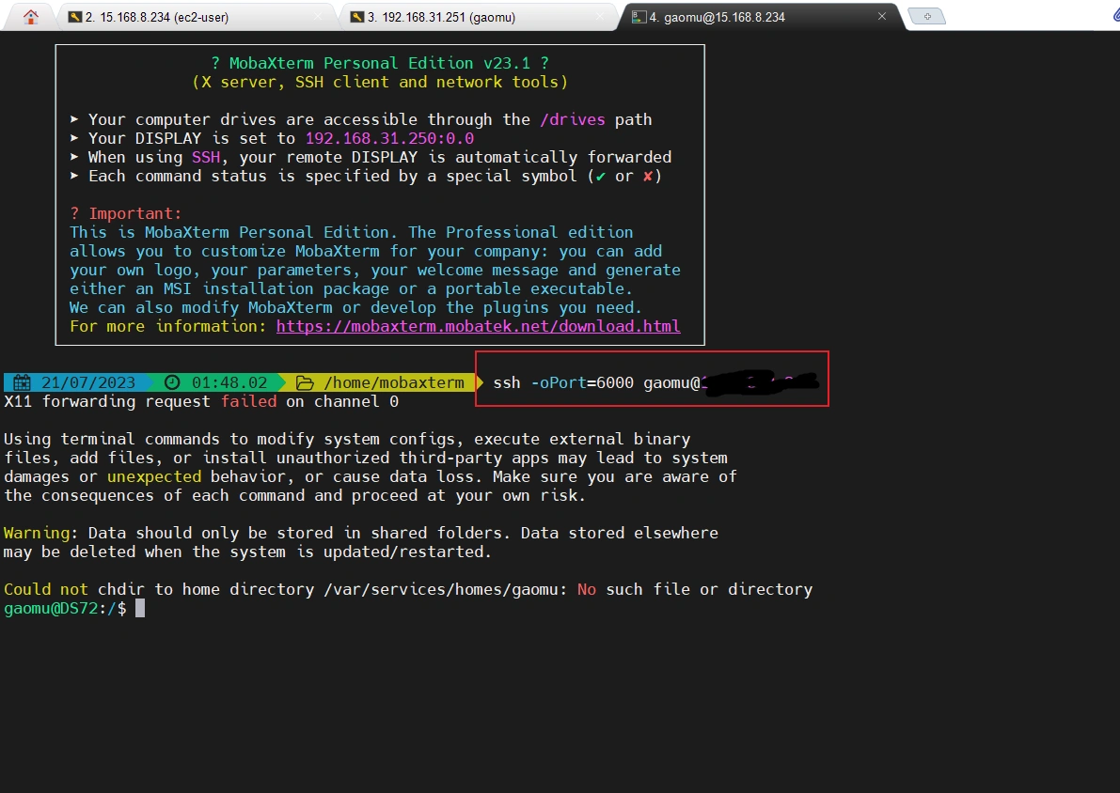
Task: Open the Home tab with house icon
Action: coord(31,17)
